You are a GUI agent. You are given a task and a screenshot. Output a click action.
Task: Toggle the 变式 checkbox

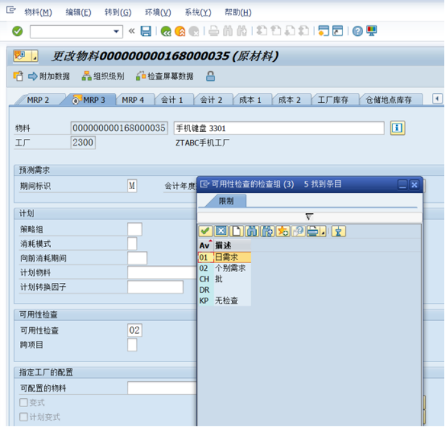click(24, 403)
